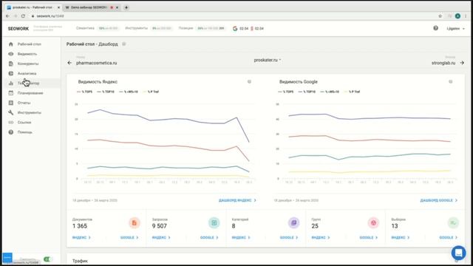Open the blue chat widget button
The image size is (473, 266).
pos(458,253)
